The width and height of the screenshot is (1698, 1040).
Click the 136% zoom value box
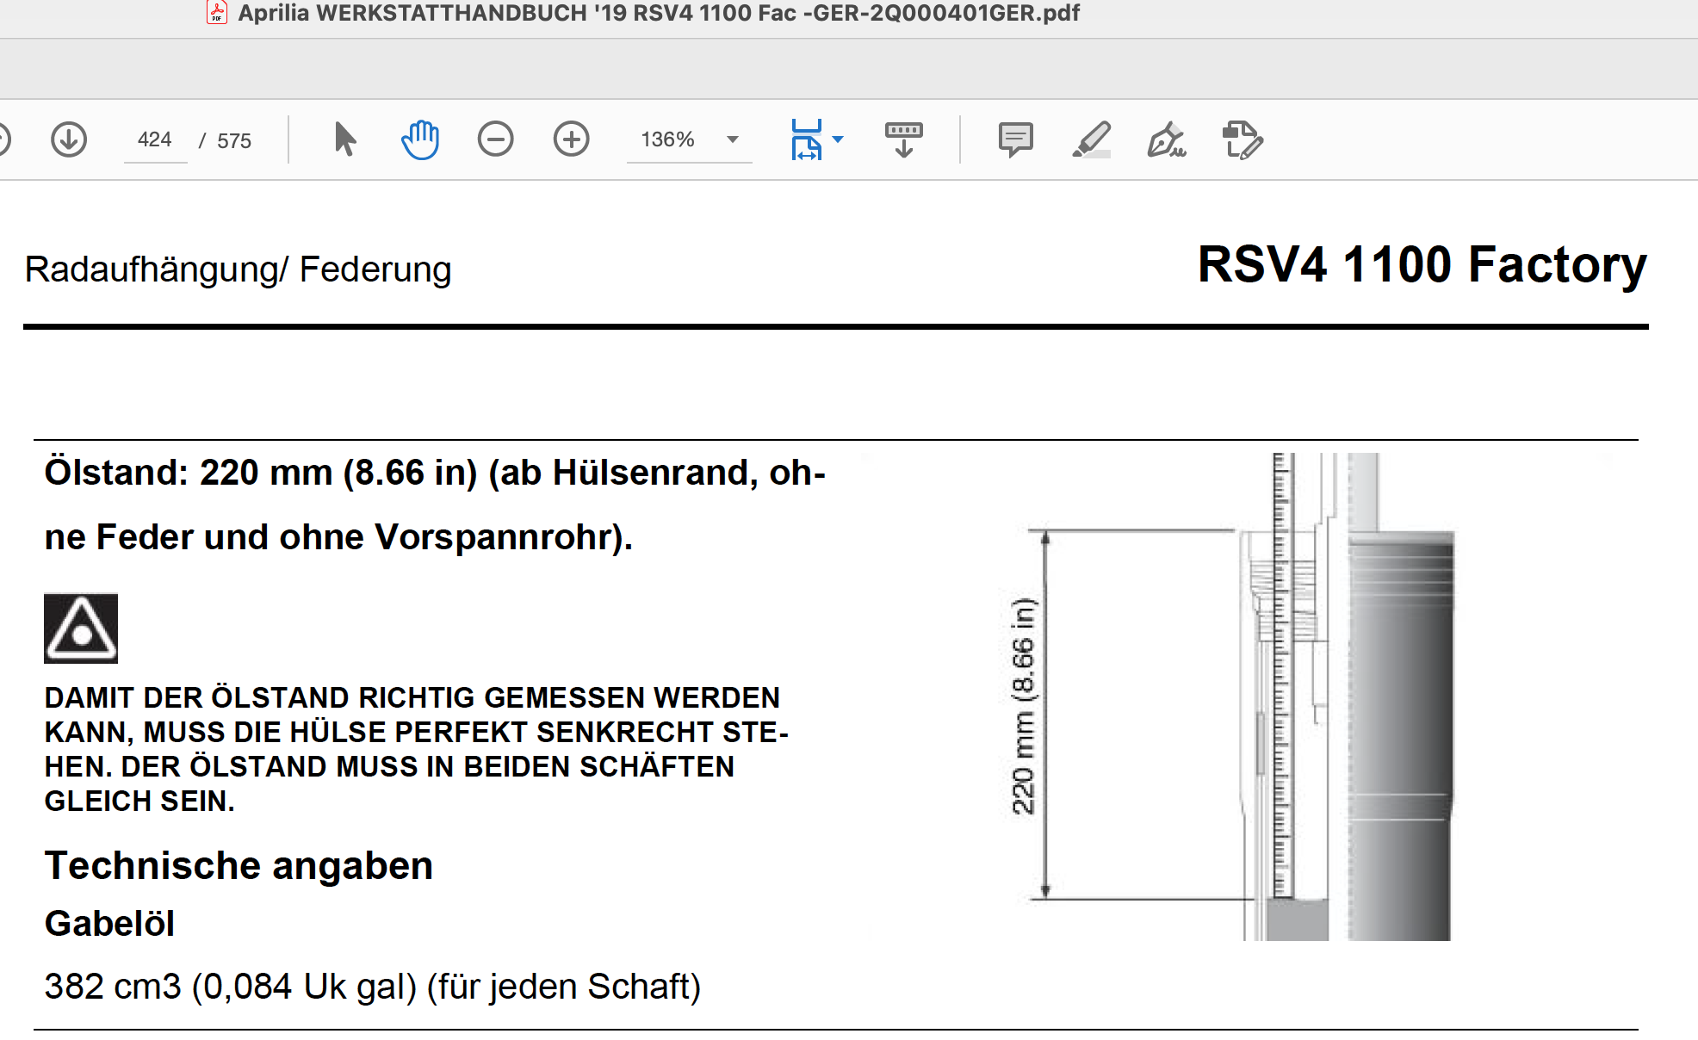pyautogui.click(x=668, y=139)
